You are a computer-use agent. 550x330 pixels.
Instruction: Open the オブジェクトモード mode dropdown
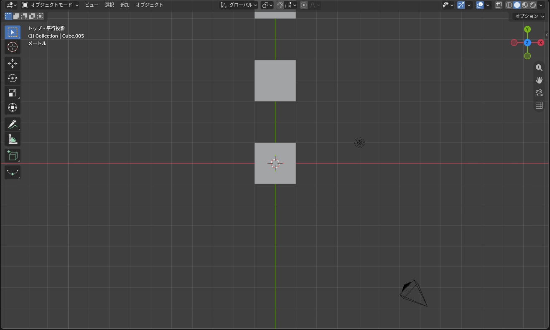[50, 5]
